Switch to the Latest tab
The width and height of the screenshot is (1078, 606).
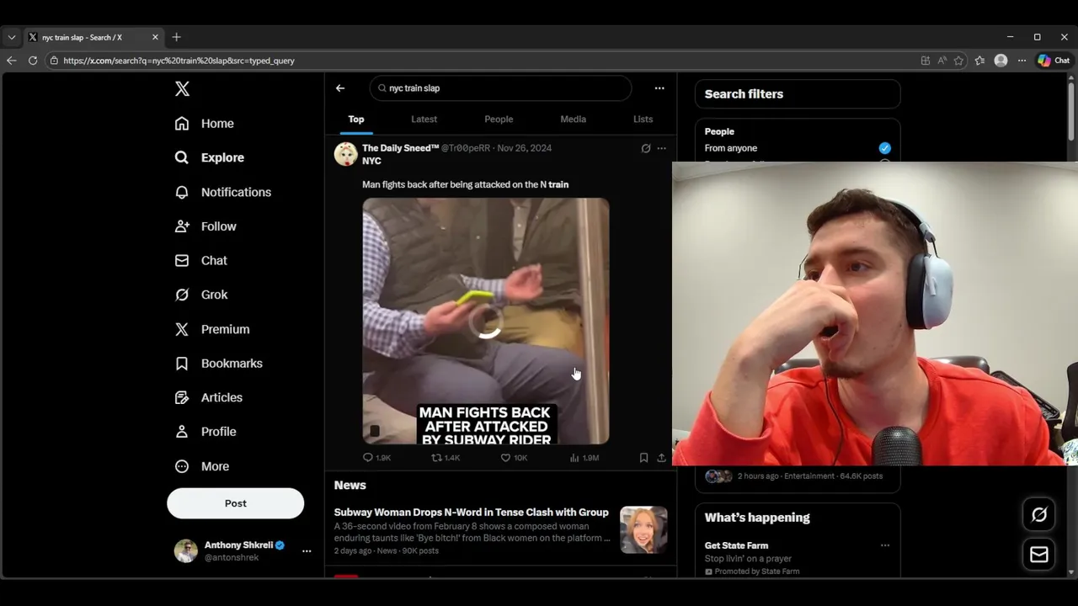coord(424,120)
